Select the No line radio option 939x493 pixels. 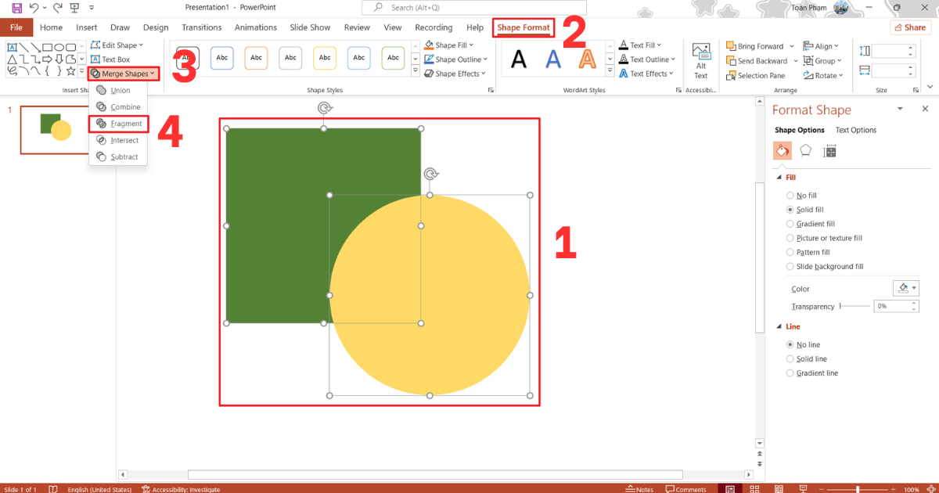tap(803, 345)
